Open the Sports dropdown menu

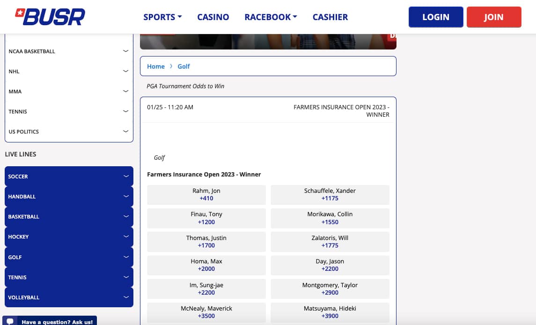162,17
